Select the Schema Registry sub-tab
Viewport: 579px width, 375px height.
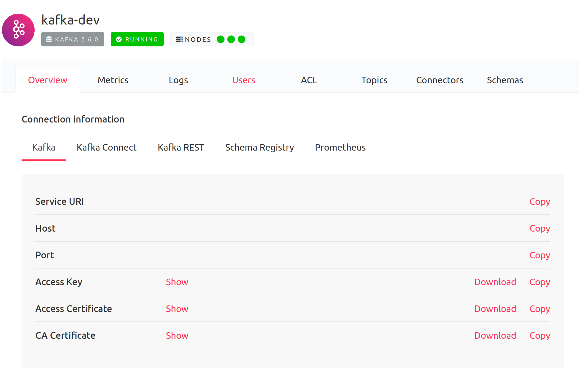tap(260, 148)
